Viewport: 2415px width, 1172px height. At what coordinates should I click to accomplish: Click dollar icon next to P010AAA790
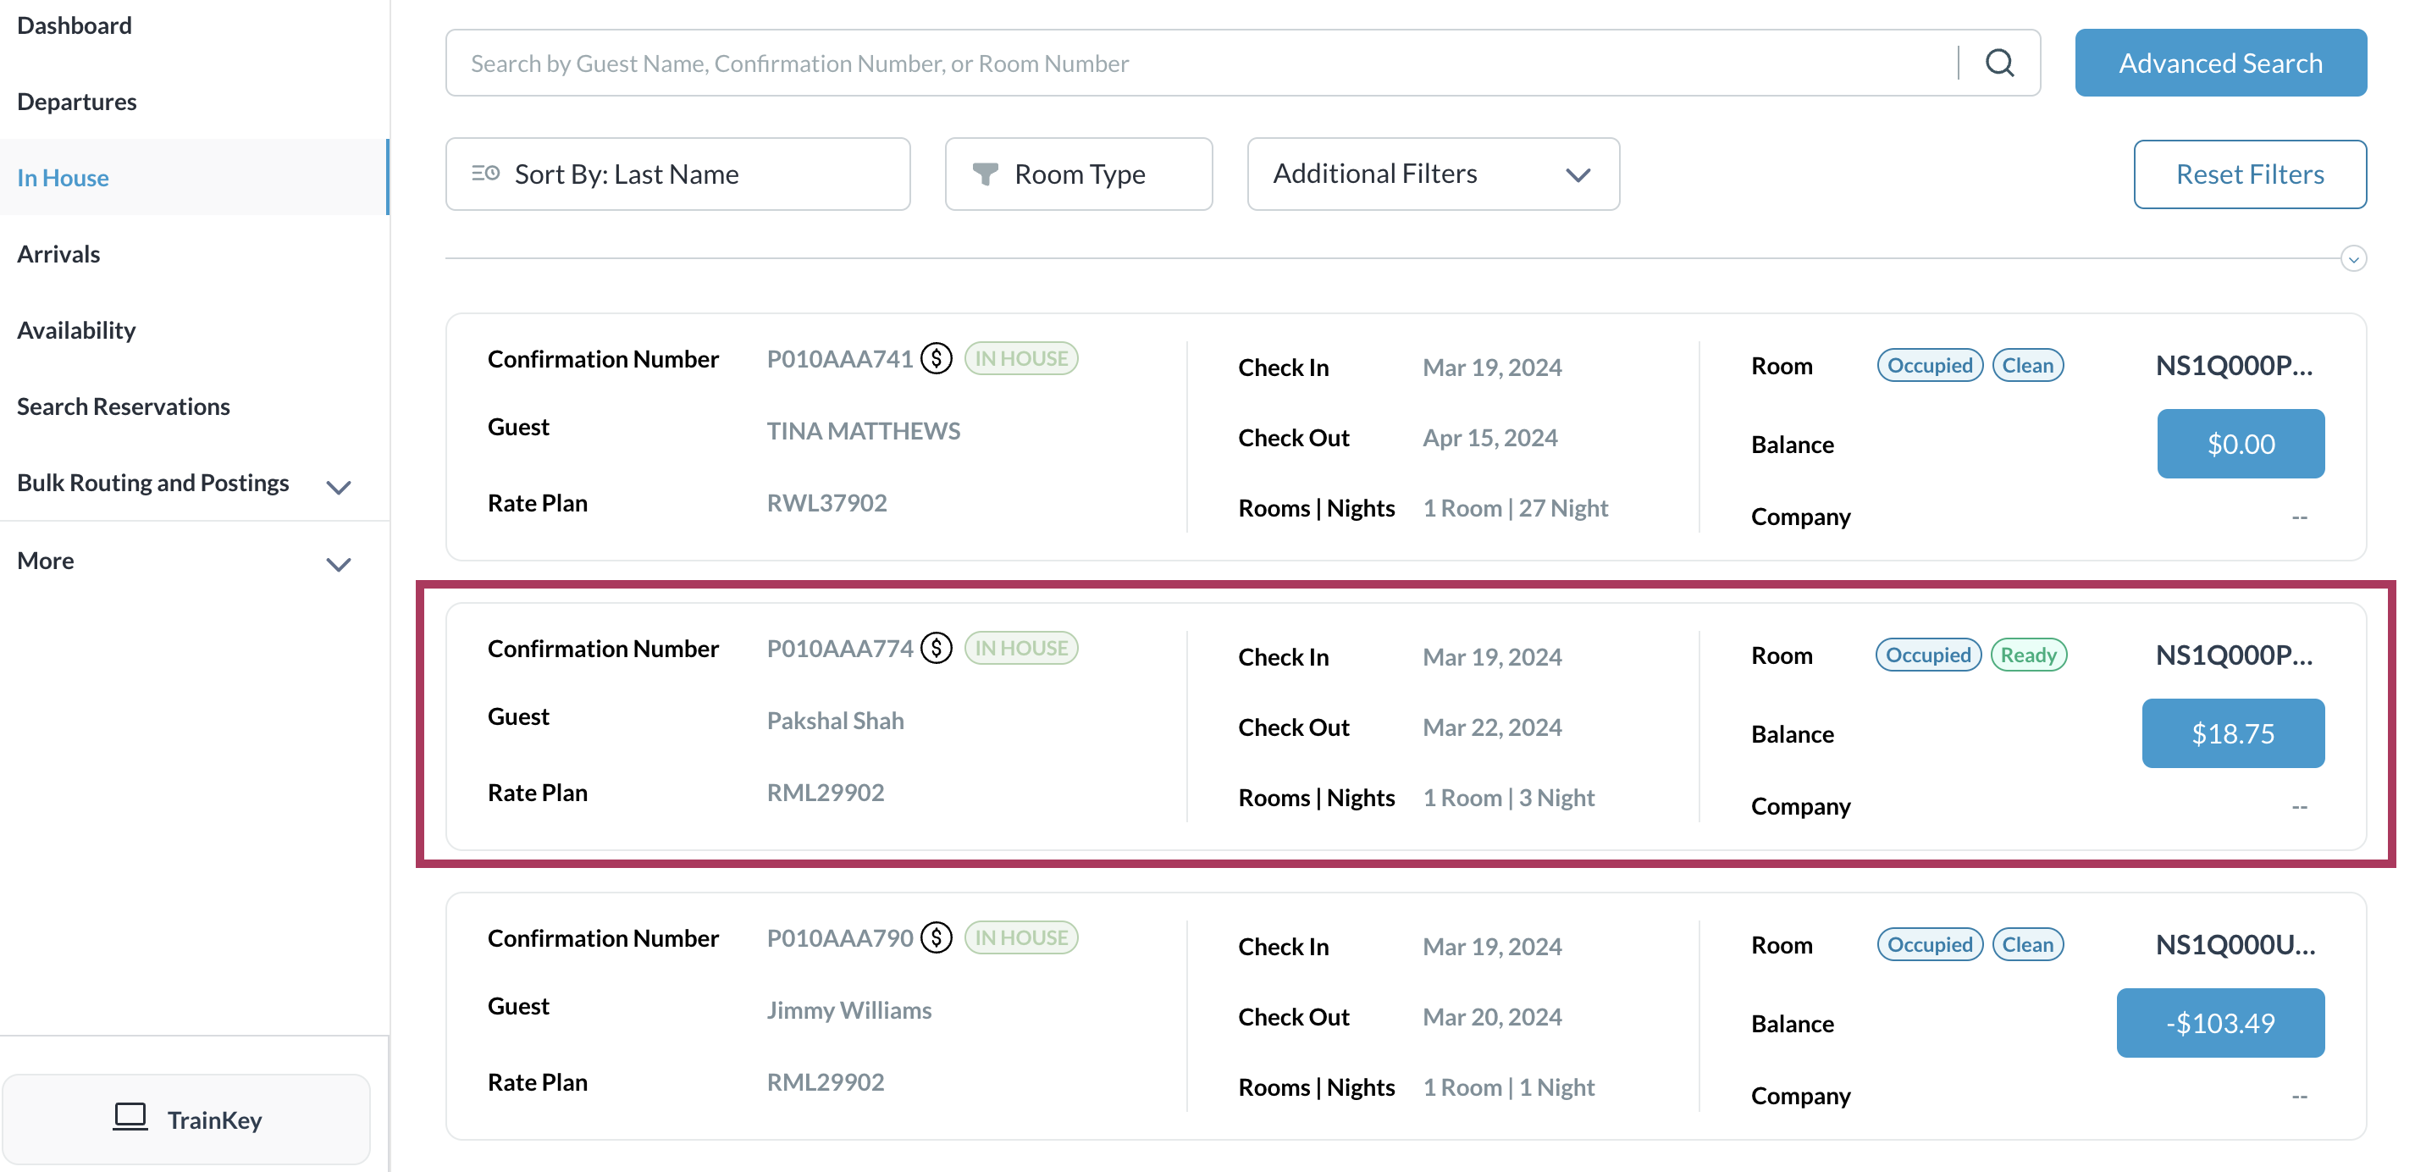pyautogui.click(x=936, y=937)
